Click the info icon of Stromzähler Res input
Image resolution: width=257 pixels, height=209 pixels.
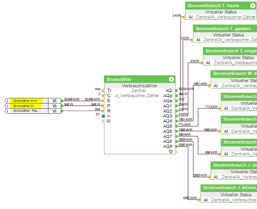click(8, 111)
